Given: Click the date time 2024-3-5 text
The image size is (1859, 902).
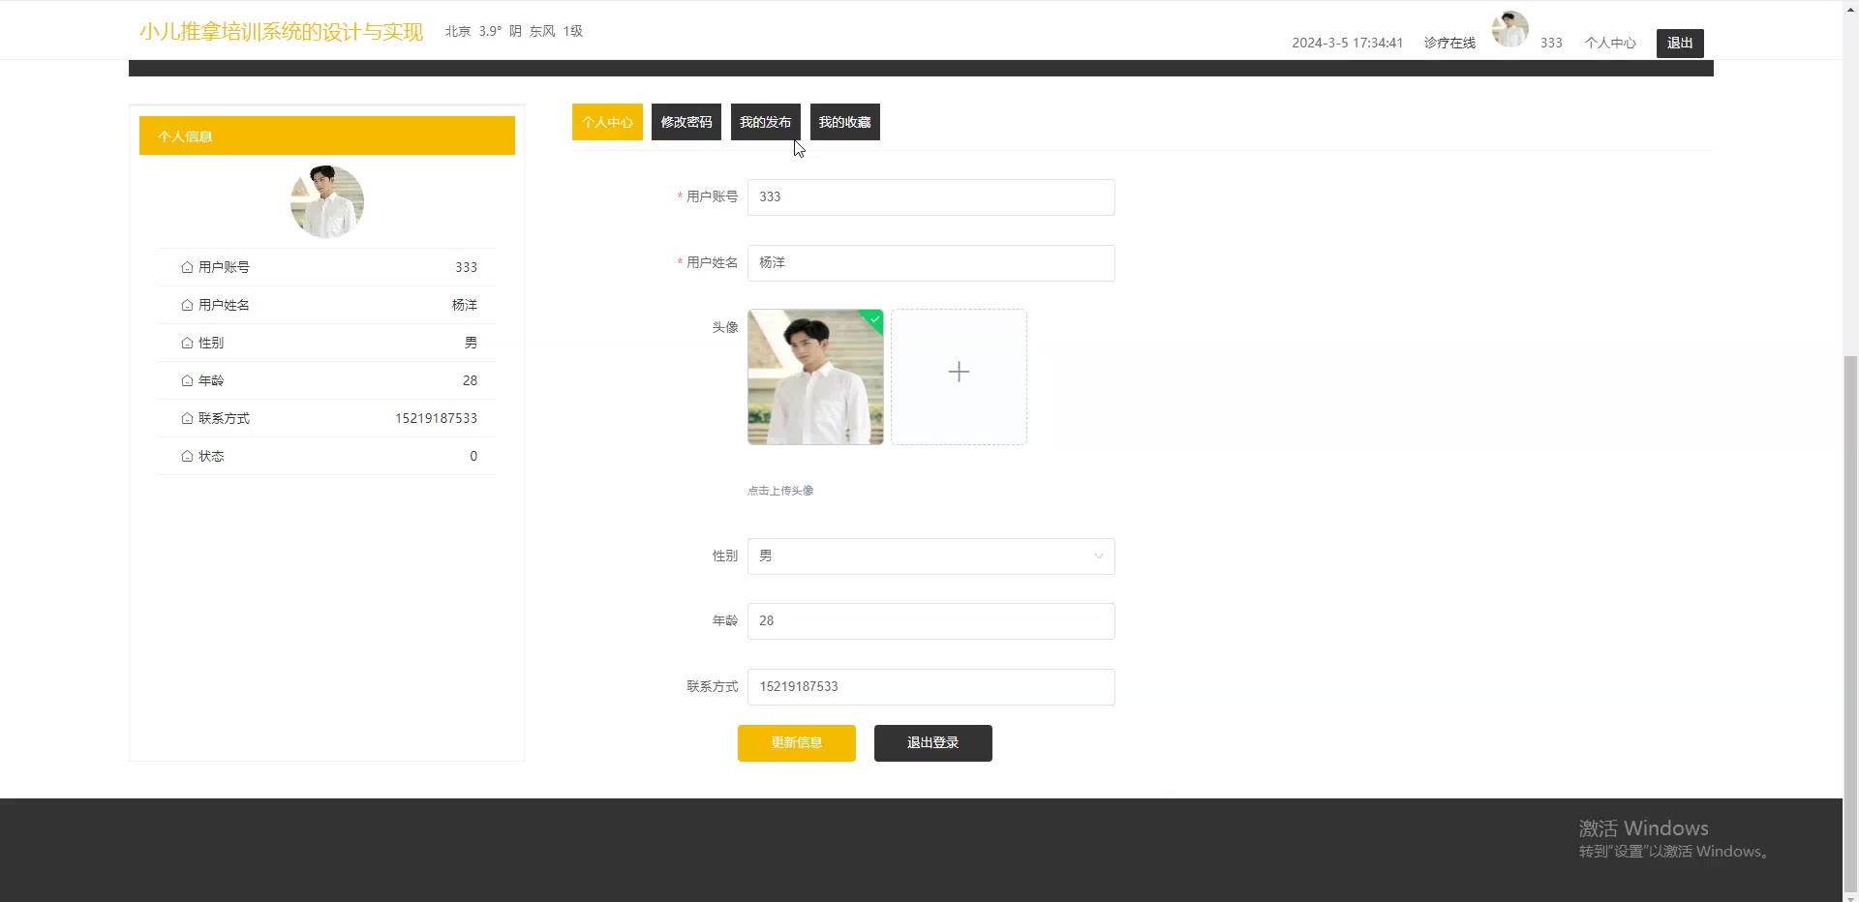Looking at the screenshot, I should (x=1347, y=43).
